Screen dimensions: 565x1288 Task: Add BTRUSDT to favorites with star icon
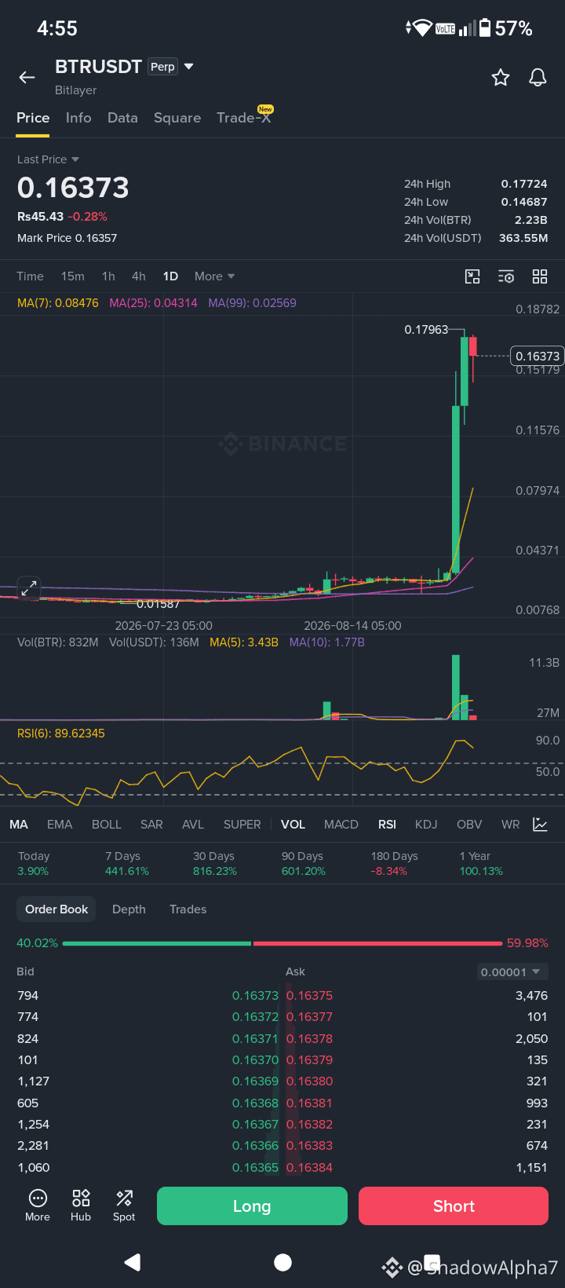[x=501, y=77]
